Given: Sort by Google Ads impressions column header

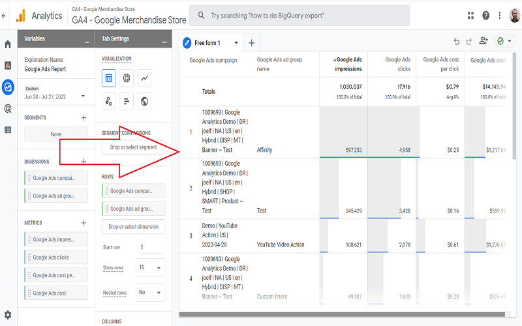Looking at the screenshot, I should [347, 64].
